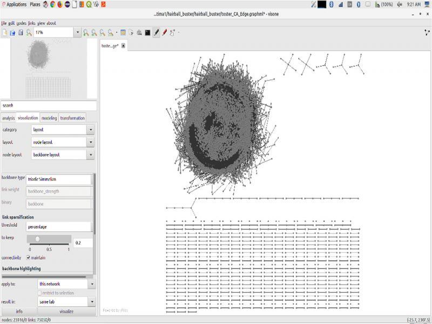Switch to the analysis tab

8,118
